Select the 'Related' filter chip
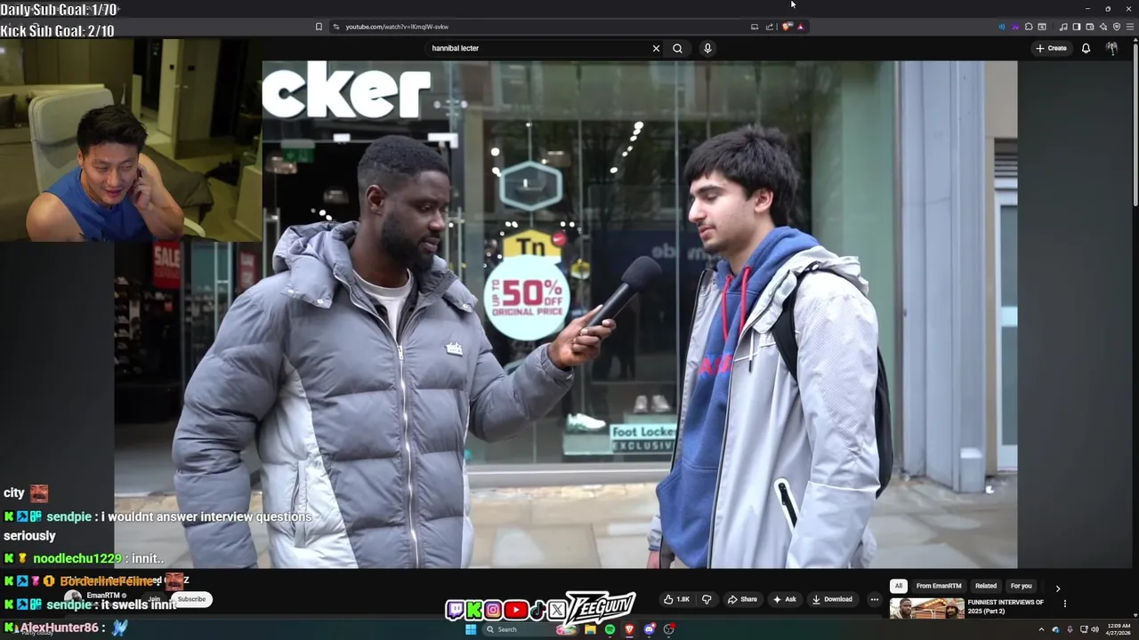 click(x=986, y=586)
